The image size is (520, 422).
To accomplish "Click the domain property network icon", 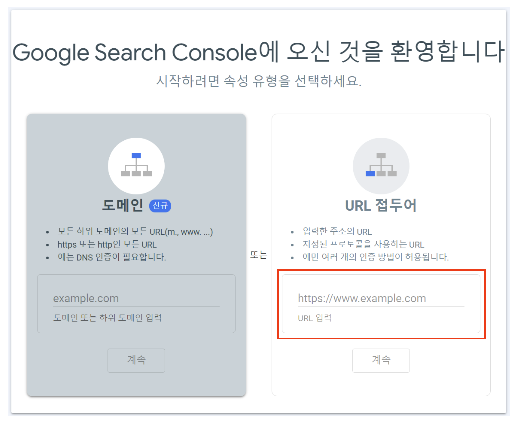I will point(136,166).
